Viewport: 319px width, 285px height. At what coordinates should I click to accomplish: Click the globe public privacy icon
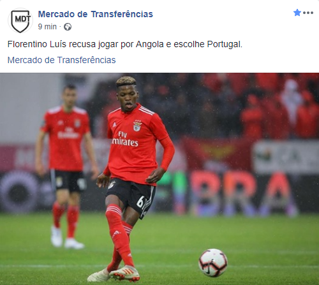[68, 27]
